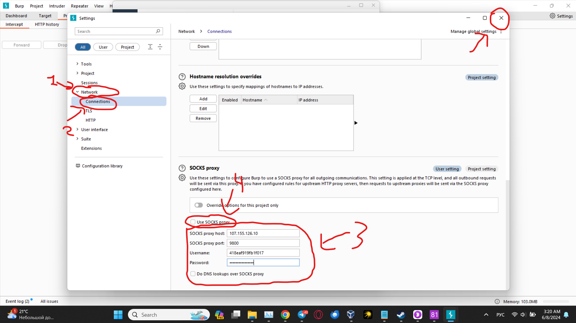Open the memory info icon in status bar
The image size is (576, 323).
pos(497,301)
